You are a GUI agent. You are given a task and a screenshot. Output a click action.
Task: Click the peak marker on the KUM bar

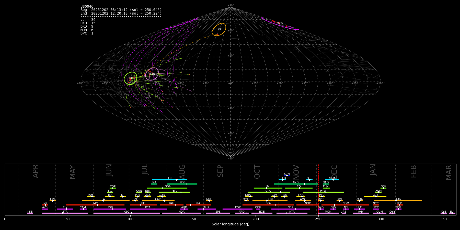[287, 176]
